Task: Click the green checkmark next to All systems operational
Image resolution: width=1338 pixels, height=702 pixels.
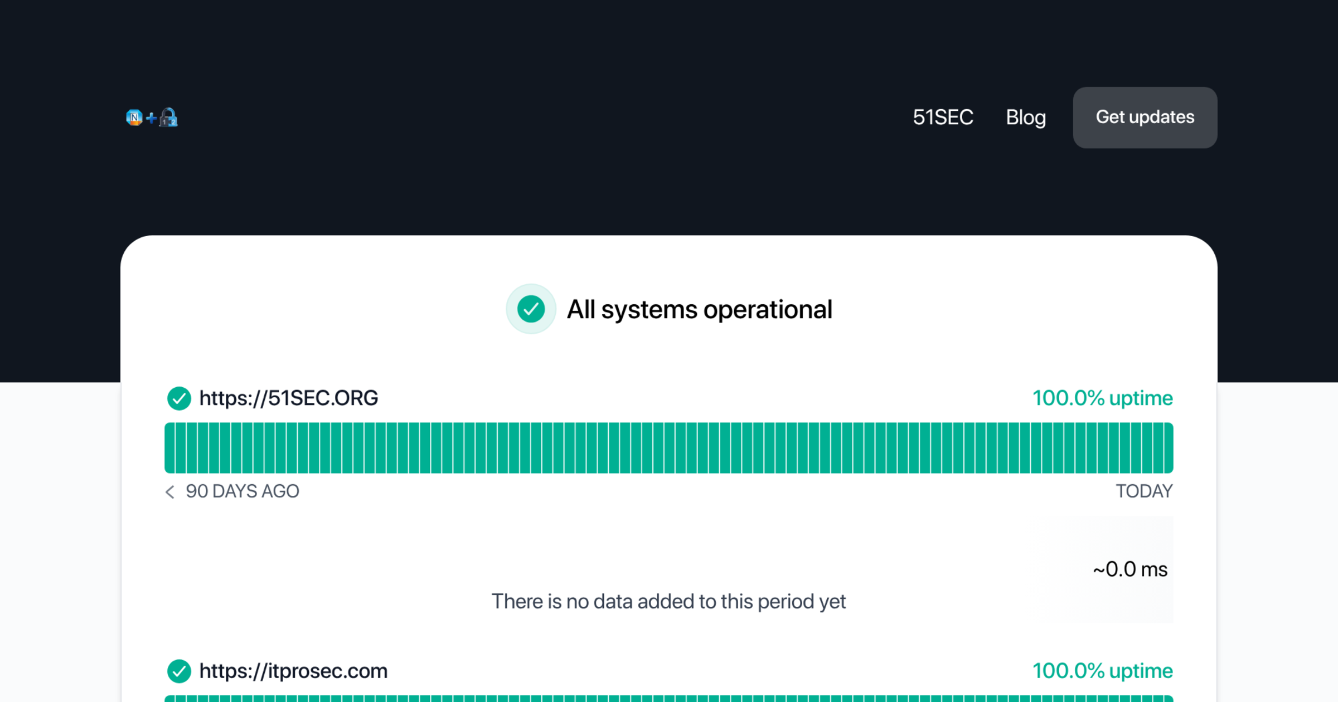Action: click(x=531, y=308)
